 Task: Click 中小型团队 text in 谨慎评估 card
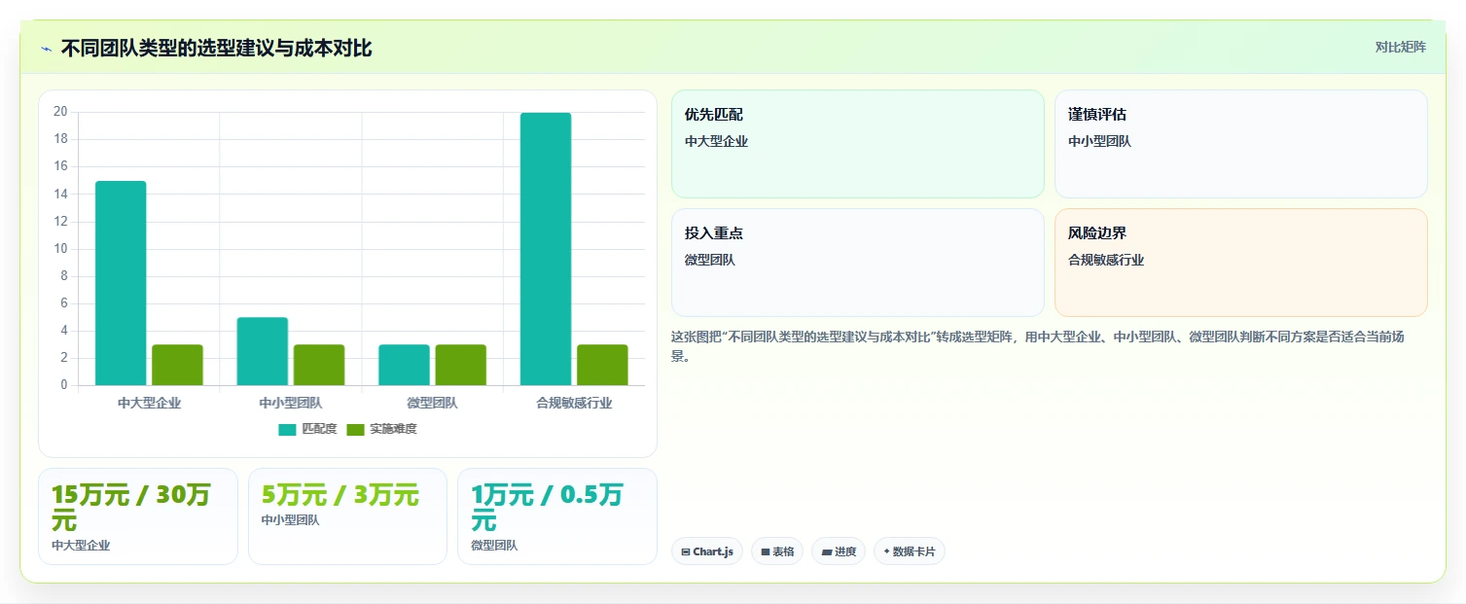click(x=1099, y=141)
